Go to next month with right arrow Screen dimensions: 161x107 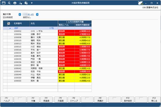37,14
